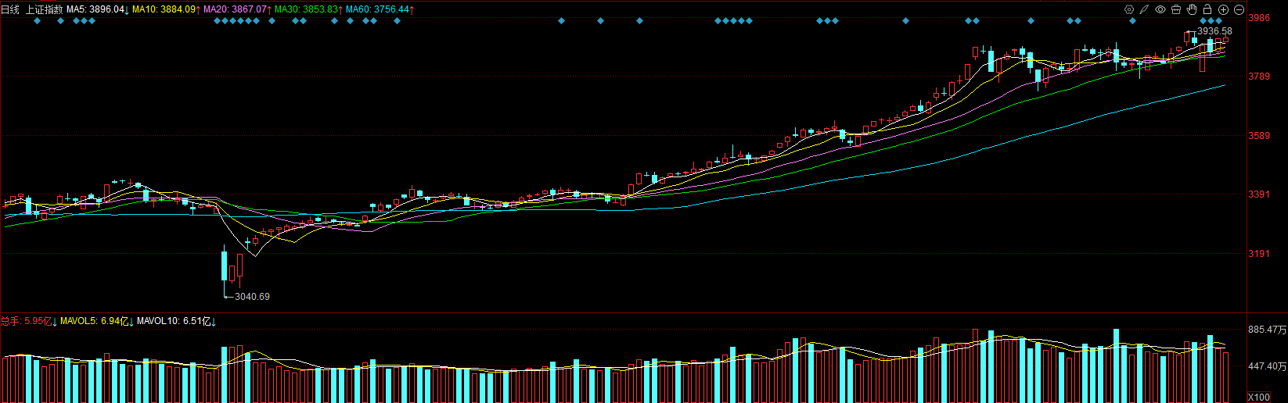This screenshot has width=1288, height=403.
Task: Click the X100 volume multiplier label
Action: click(x=1259, y=398)
